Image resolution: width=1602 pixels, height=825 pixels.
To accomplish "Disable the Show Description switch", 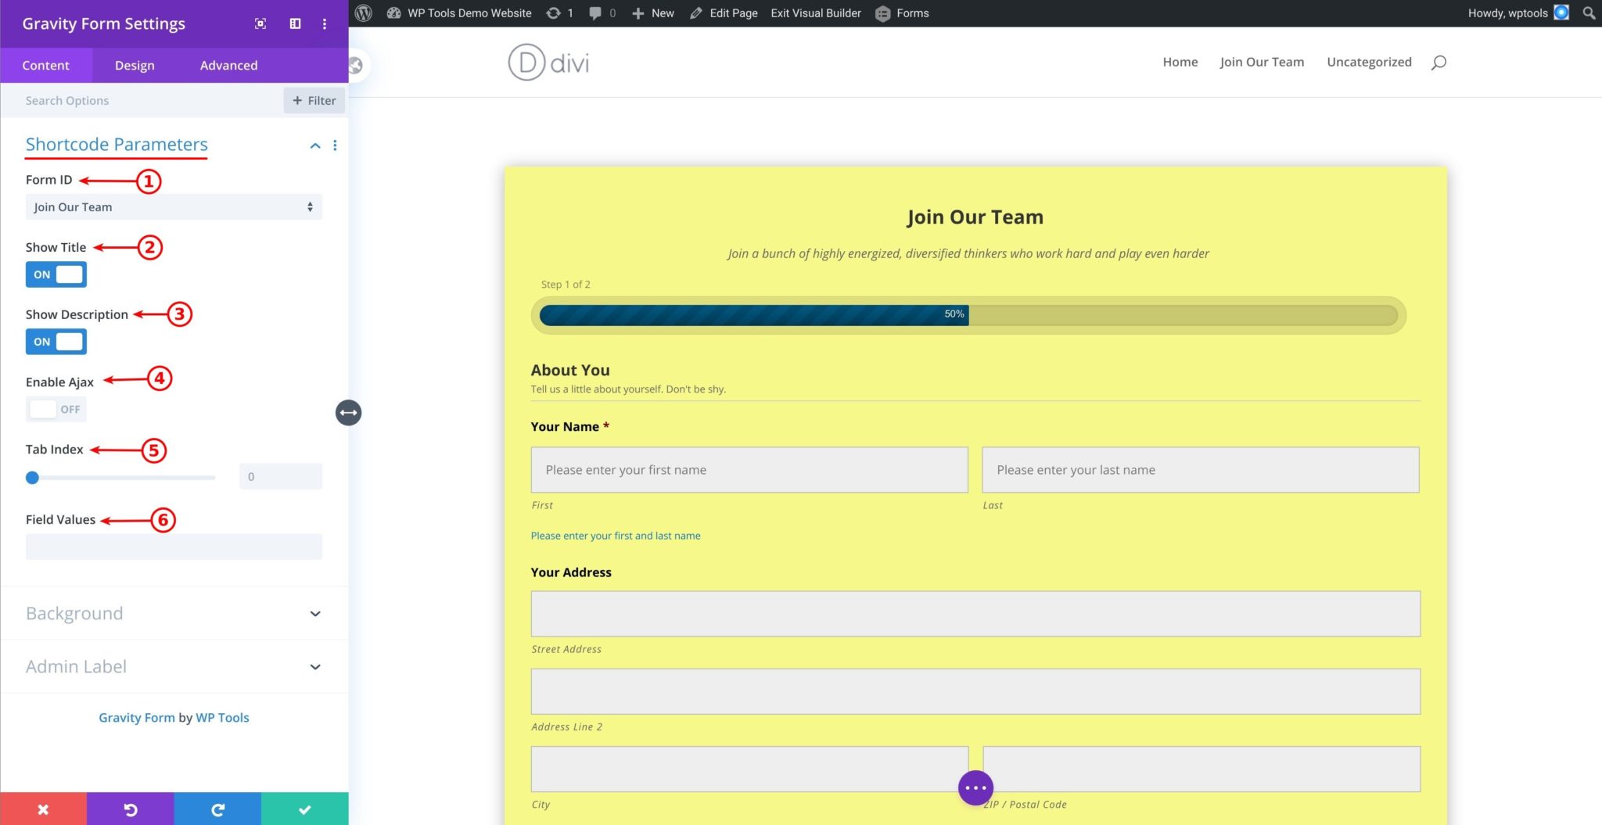I will [x=56, y=342].
